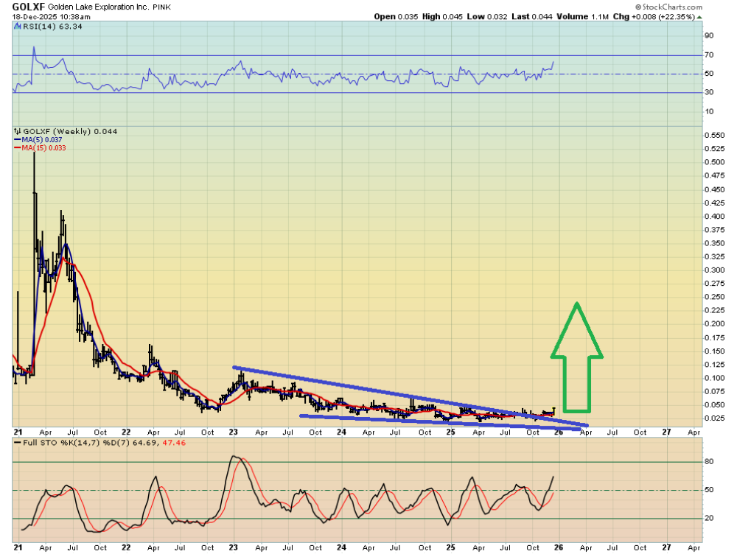The image size is (737, 554).
Task: Click the 70 level on RSI axis
Action: click(709, 55)
